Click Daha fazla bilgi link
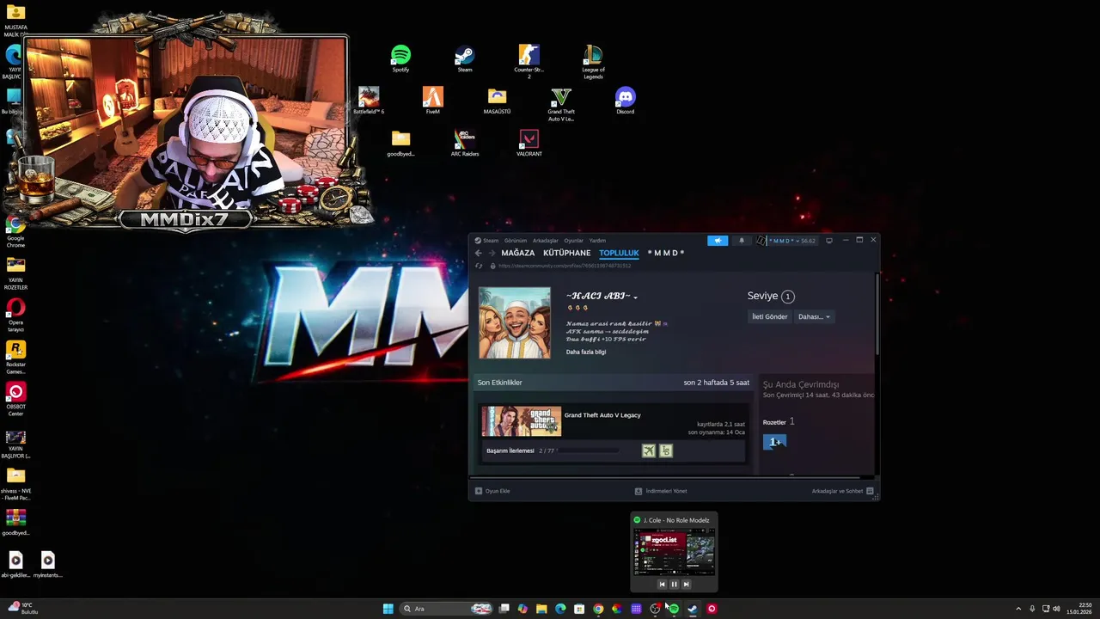This screenshot has height=619, width=1100. tap(586, 352)
